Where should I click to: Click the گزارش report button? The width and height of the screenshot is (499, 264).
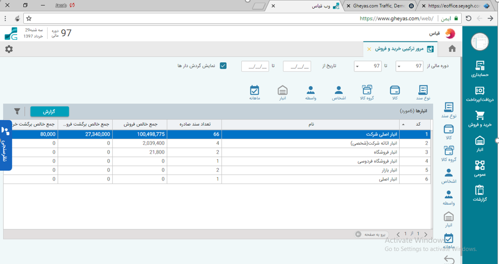(x=49, y=112)
